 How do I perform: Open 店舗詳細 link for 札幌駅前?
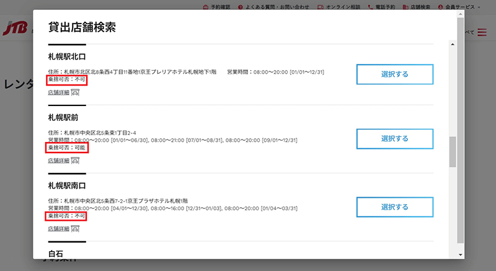tap(58, 161)
